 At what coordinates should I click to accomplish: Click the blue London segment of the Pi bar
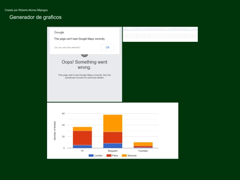[x=82, y=147]
